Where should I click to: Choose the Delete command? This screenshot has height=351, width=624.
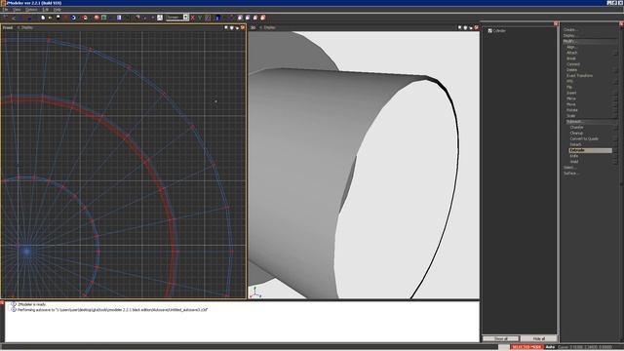[x=572, y=69]
